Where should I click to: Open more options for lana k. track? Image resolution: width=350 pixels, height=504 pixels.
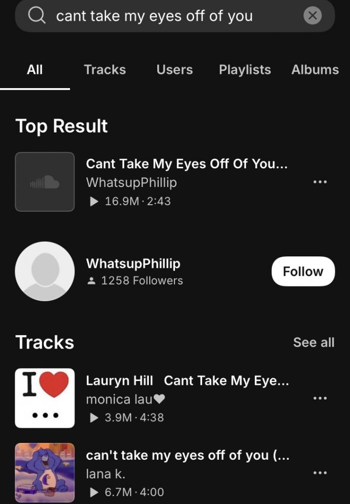tap(320, 473)
